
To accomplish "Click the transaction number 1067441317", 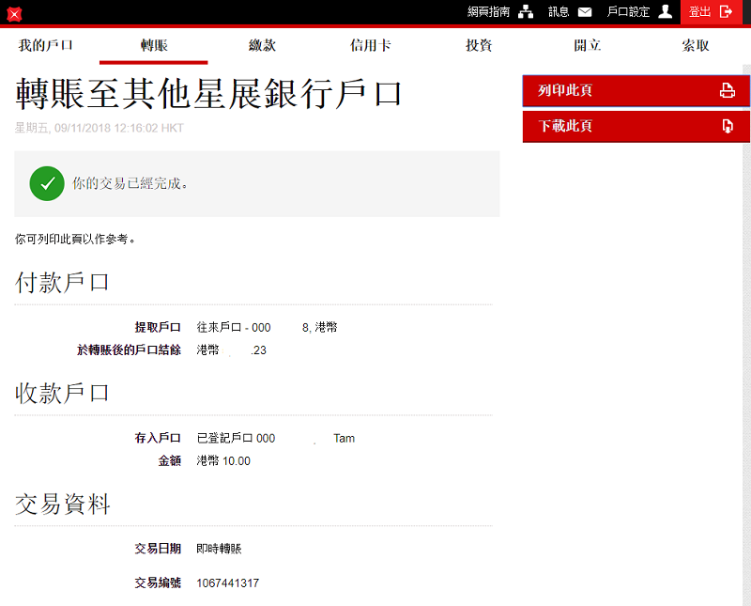I will point(227,583).
